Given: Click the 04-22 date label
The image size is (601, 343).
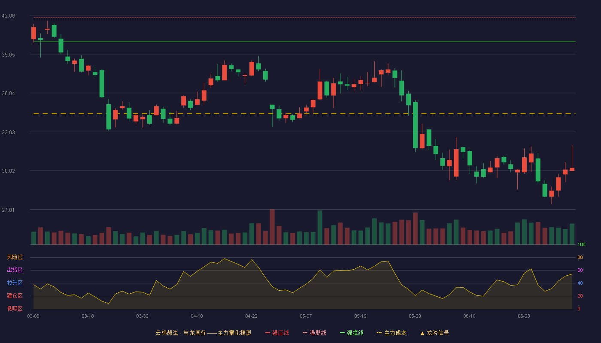Looking at the screenshot, I should 251,316.
